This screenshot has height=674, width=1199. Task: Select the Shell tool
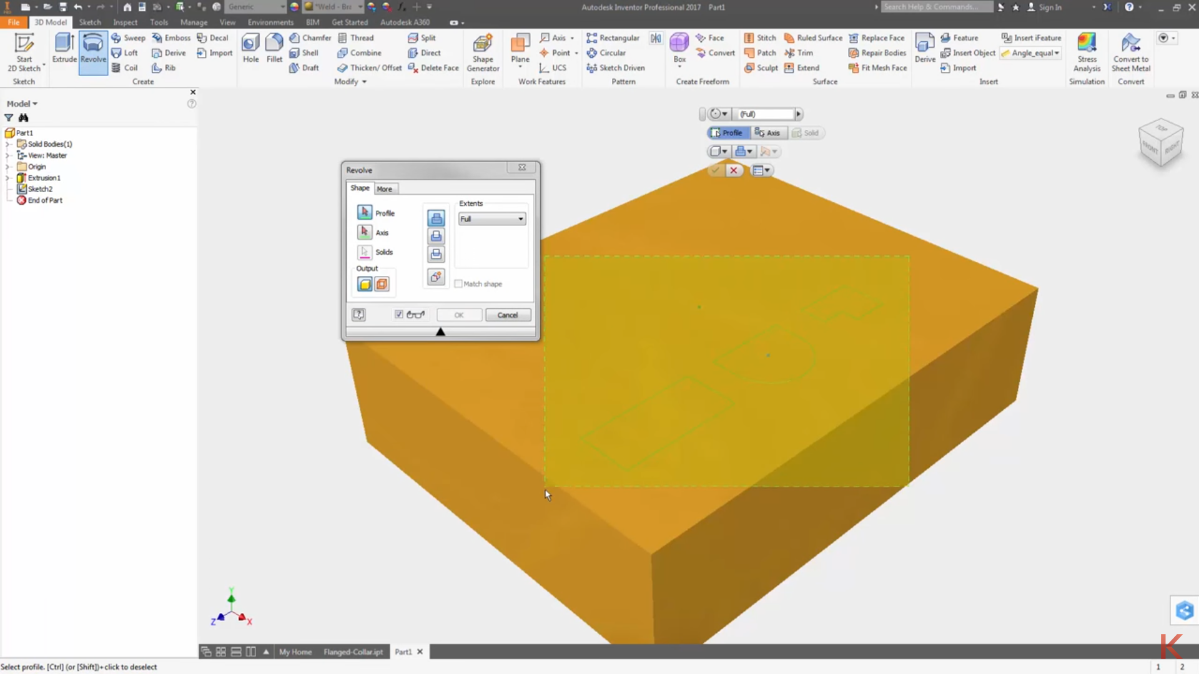tap(305, 53)
